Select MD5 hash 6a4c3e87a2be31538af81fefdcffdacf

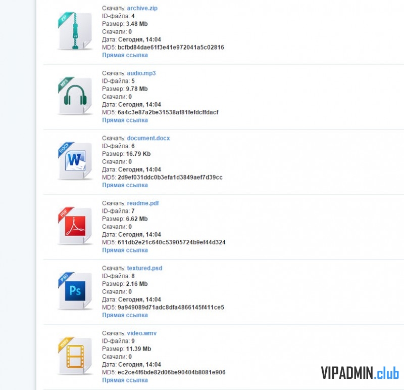[x=168, y=112]
